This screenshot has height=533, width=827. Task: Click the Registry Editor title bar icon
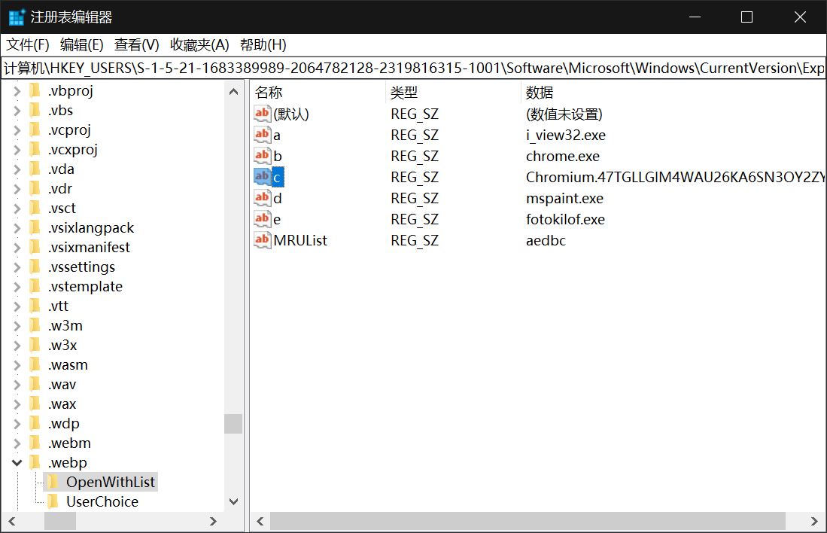pos(17,17)
